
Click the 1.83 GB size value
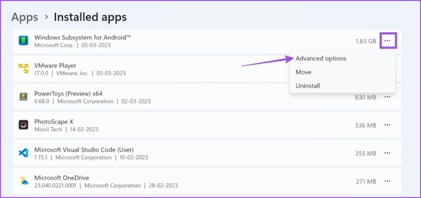[x=366, y=41]
